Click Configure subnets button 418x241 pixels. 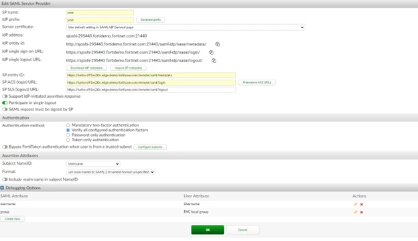[150, 147]
